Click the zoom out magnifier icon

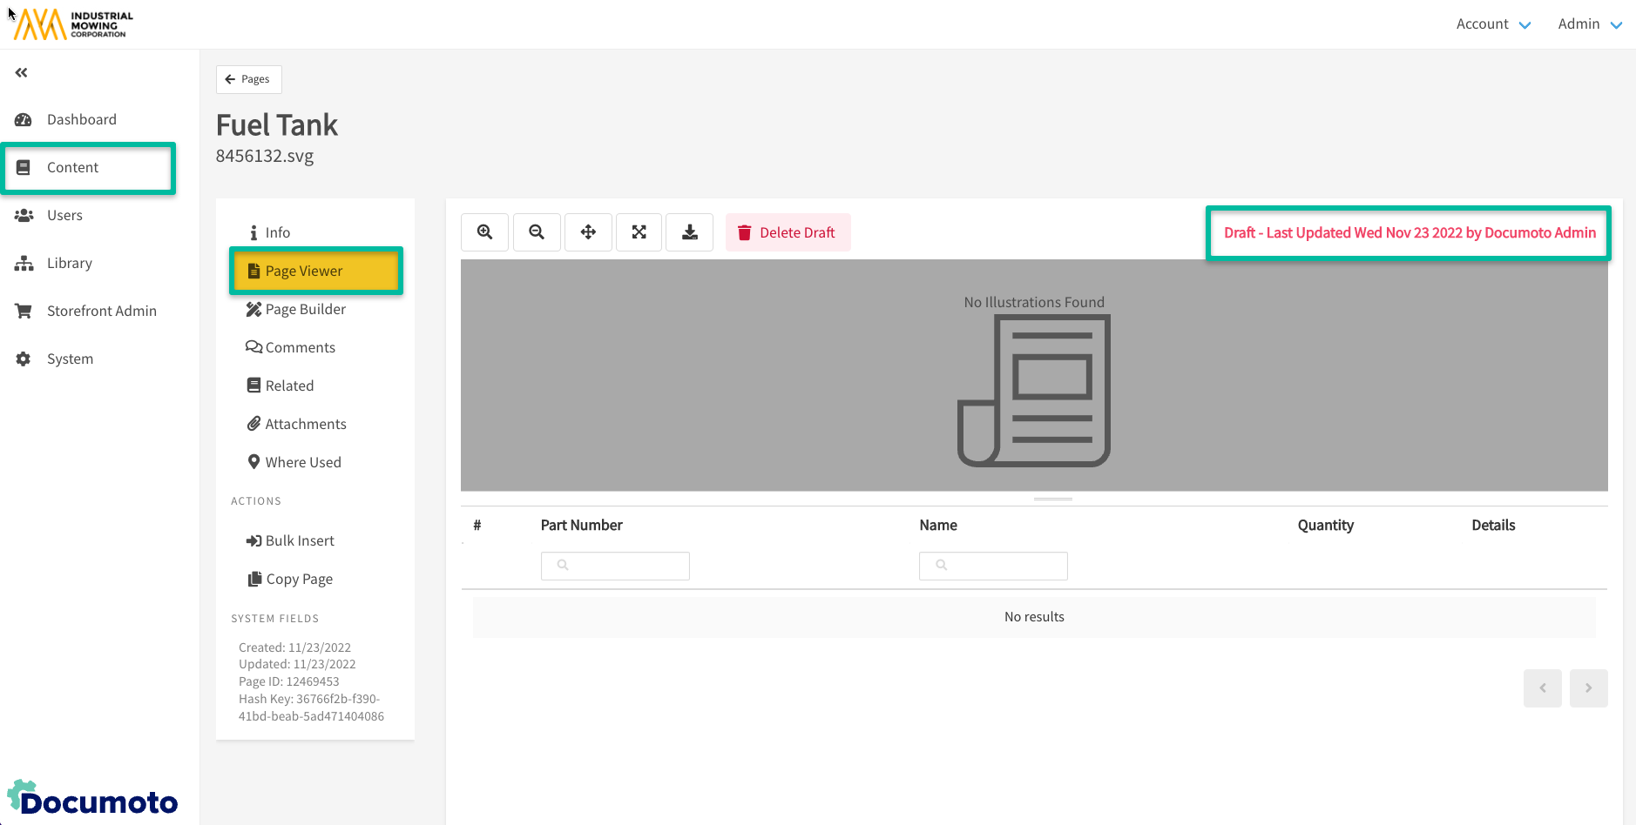click(536, 232)
